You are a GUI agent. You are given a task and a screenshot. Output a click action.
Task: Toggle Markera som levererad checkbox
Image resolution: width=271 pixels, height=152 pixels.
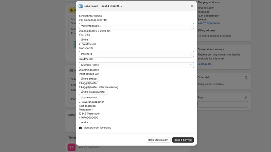(x=80, y=128)
